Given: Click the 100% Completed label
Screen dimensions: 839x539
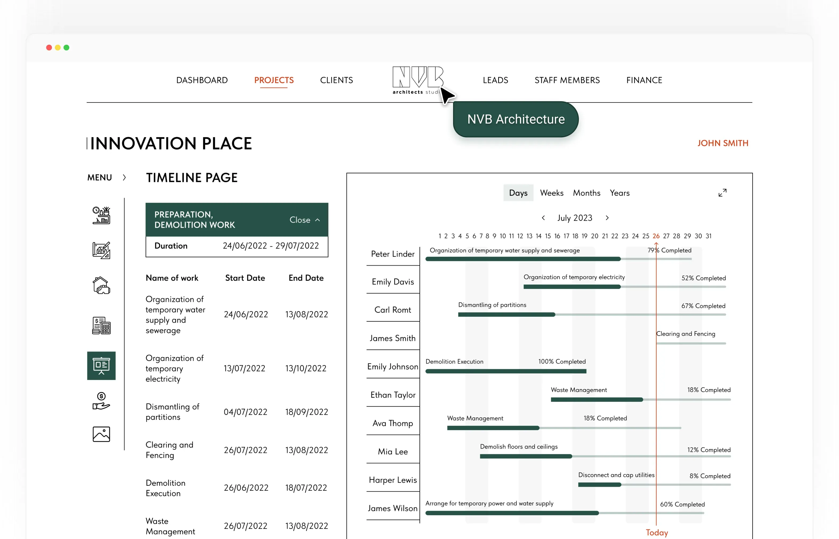Looking at the screenshot, I should 562,362.
